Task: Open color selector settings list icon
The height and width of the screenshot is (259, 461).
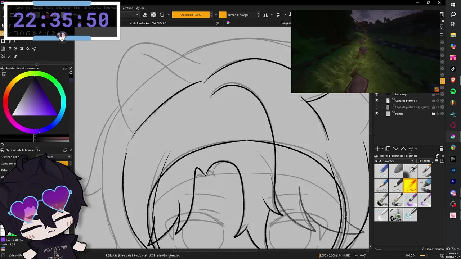Action: click(x=4, y=74)
